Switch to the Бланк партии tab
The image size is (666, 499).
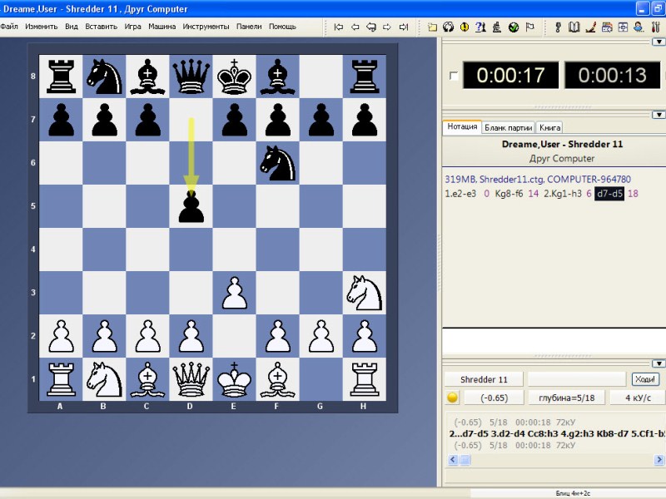pos(508,127)
